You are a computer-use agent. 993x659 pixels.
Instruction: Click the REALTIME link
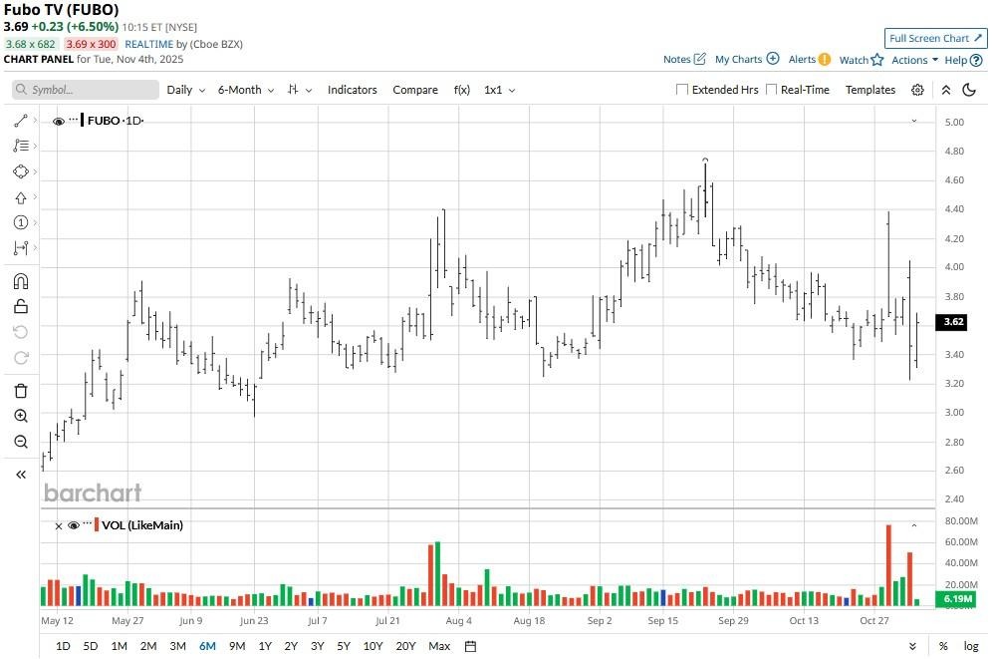click(148, 44)
